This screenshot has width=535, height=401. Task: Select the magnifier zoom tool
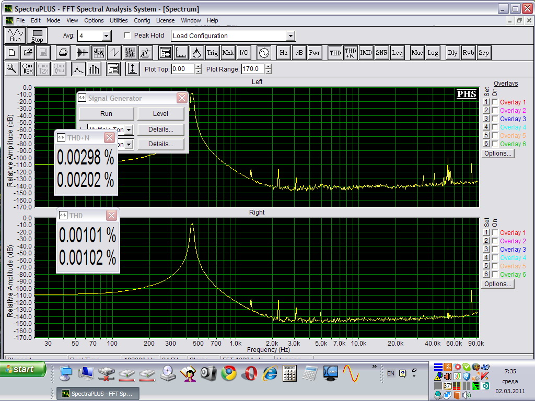coord(11,69)
